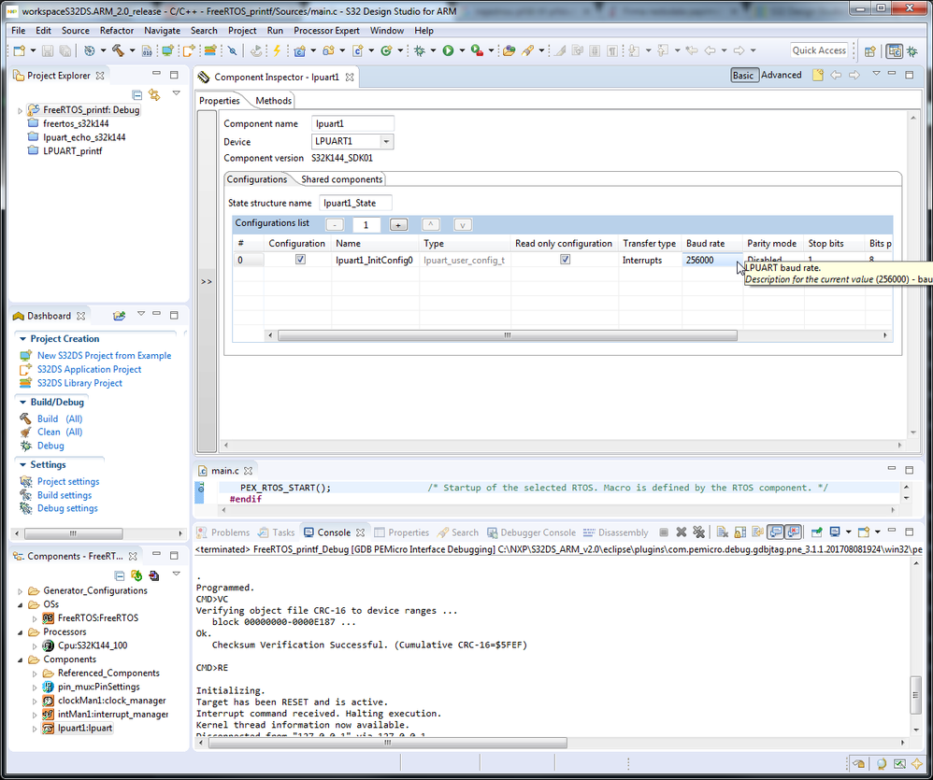This screenshot has height=780, width=933.
Task: Click Display Selected Console icon
Action: [835, 532]
